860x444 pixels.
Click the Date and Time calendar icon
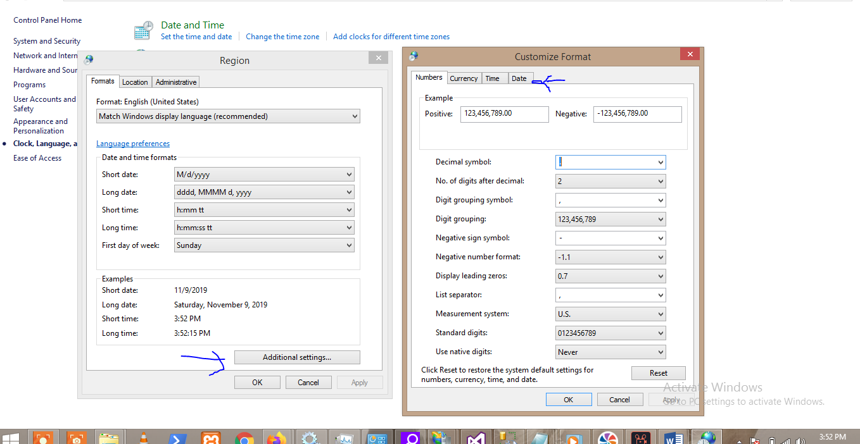(x=142, y=29)
